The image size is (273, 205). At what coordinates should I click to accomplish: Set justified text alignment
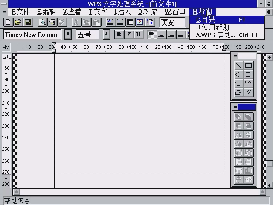click(x=181, y=35)
